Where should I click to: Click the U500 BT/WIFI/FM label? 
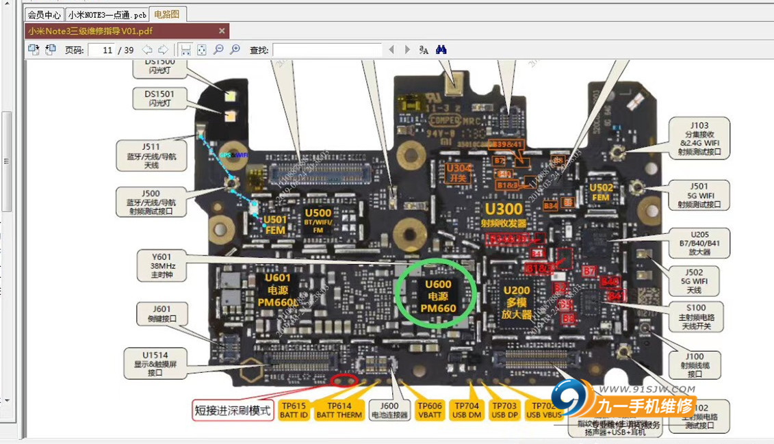tap(318, 220)
